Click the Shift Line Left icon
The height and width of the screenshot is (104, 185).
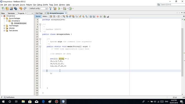90,16
